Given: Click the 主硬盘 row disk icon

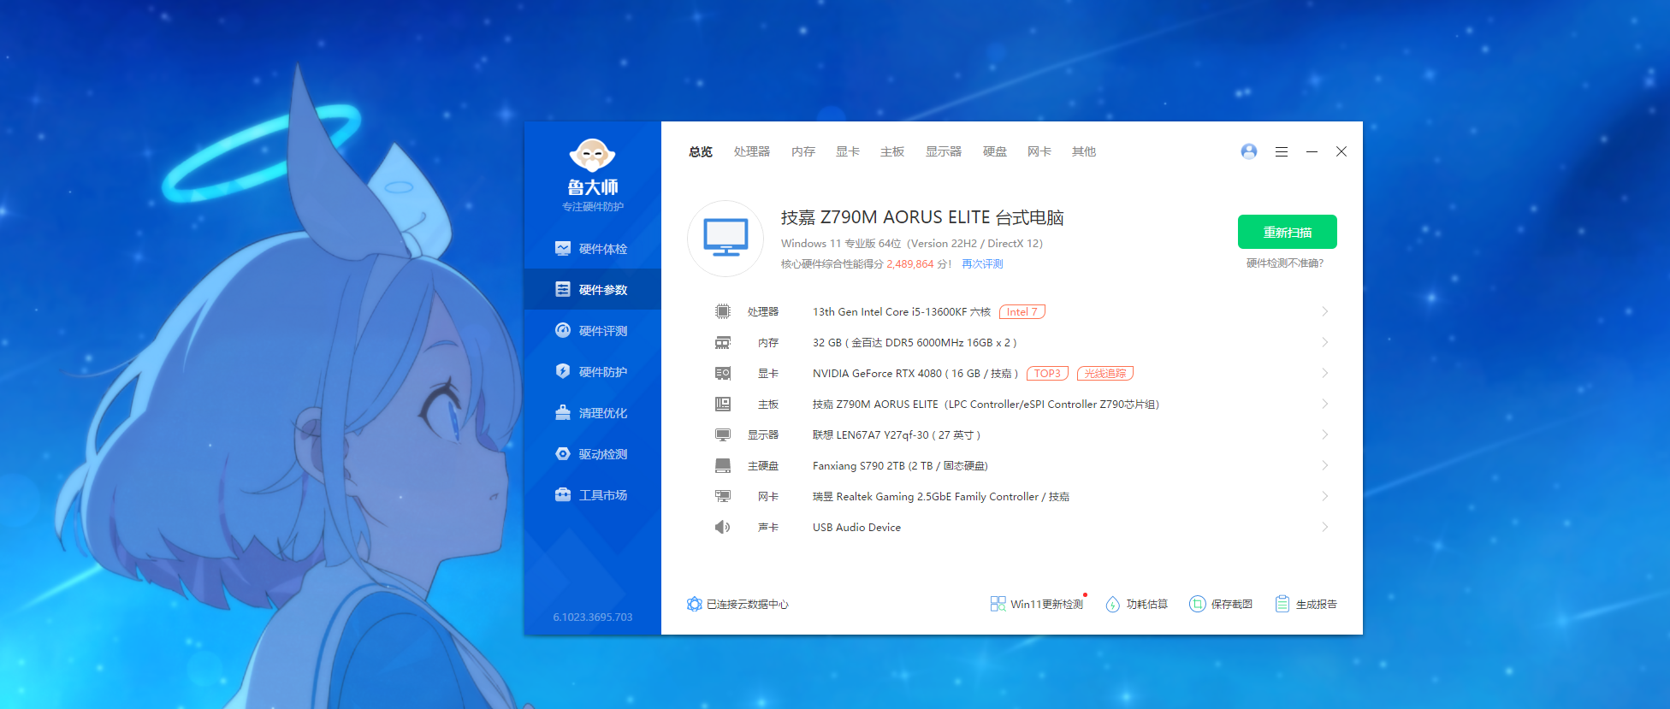Looking at the screenshot, I should 723,465.
